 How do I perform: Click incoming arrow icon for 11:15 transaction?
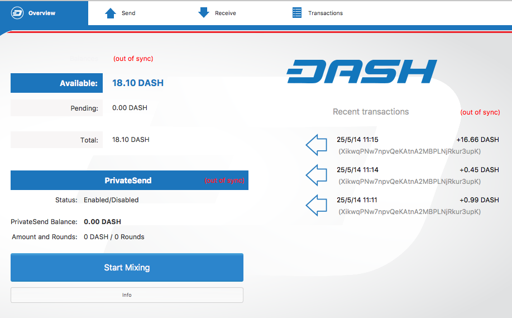[317, 145]
